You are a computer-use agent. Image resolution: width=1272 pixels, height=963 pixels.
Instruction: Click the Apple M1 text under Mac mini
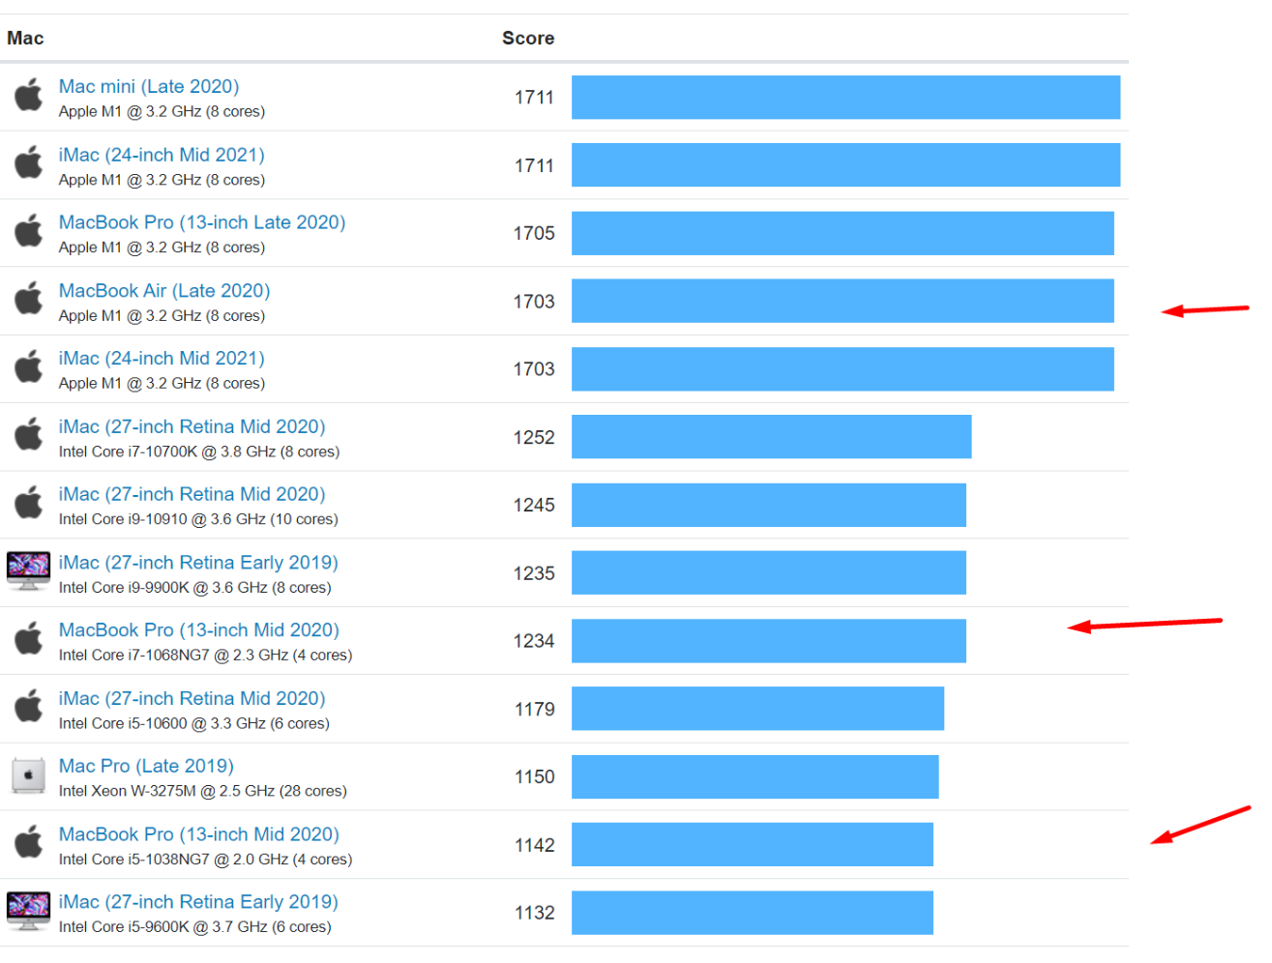coord(162,111)
